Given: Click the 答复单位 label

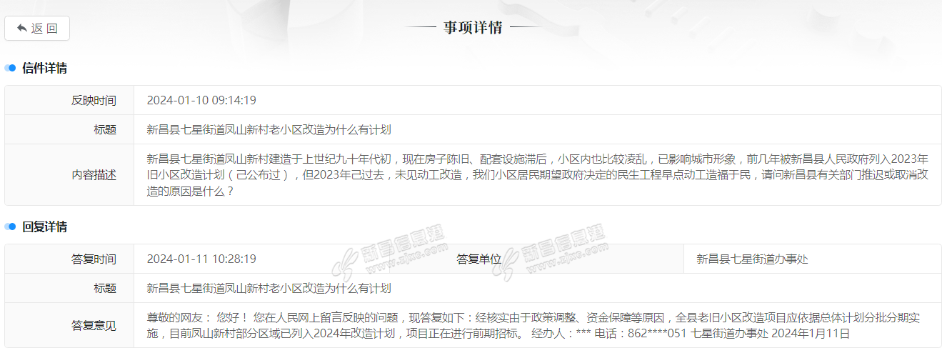Looking at the screenshot, I should (478, 259).
